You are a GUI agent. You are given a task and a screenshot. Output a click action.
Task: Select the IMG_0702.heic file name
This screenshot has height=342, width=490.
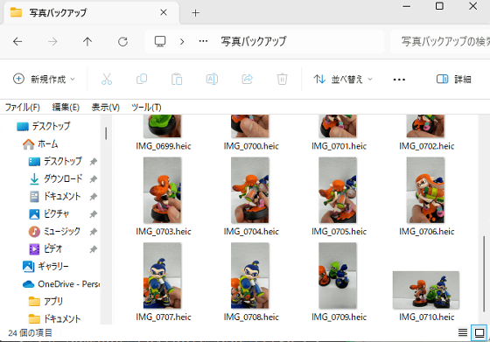point(427,146)
